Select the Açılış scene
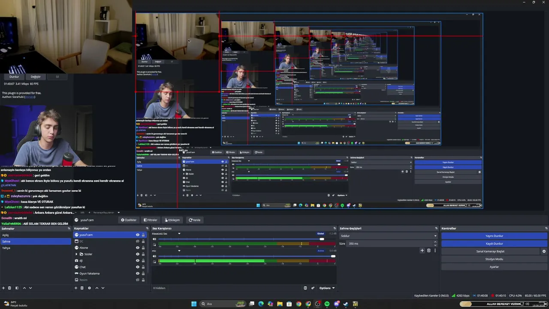 coord(36,235)
